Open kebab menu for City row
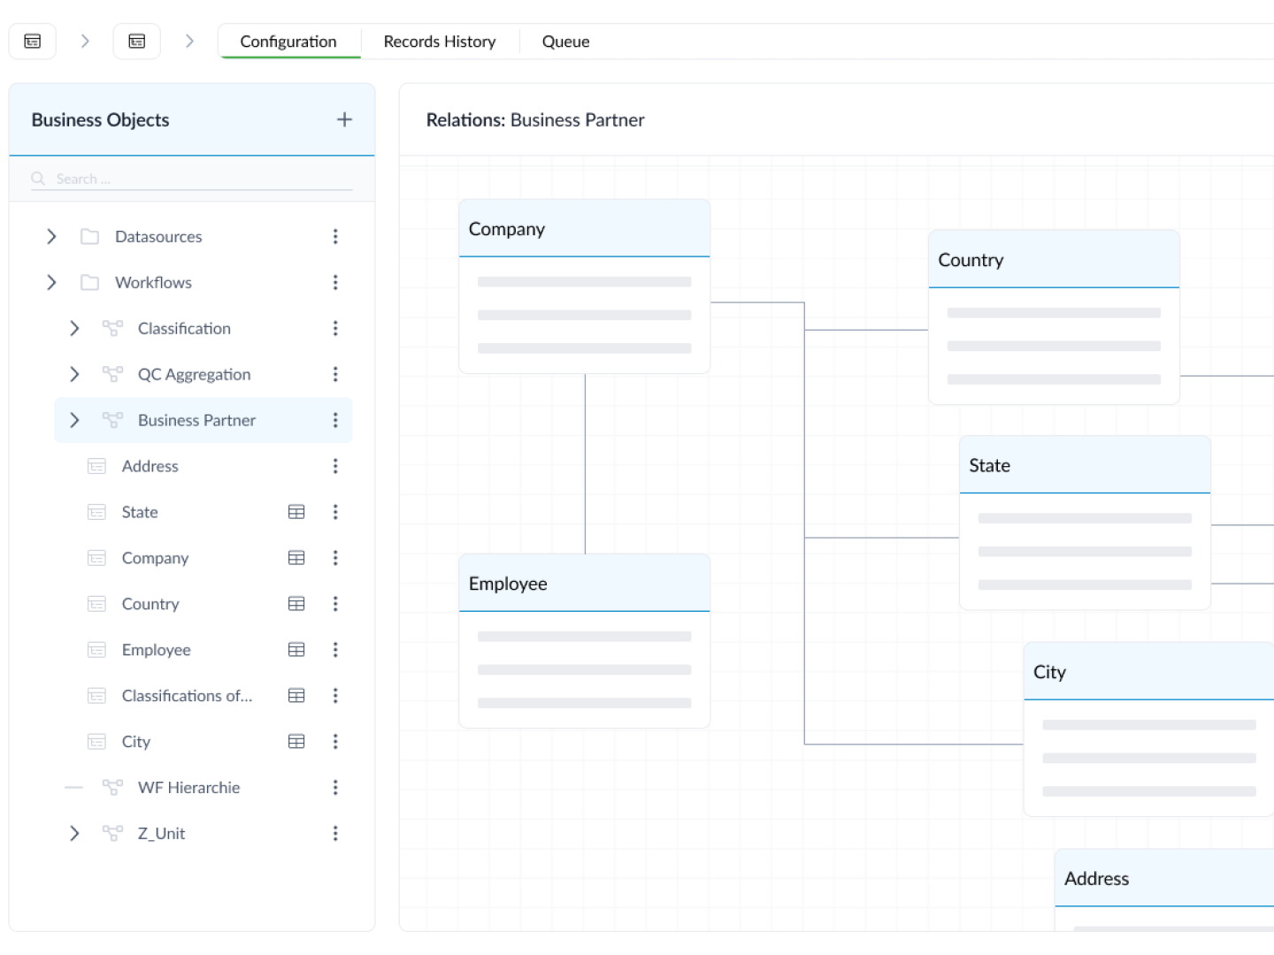This screenshot has width=1274, height=955. (335, 742)
